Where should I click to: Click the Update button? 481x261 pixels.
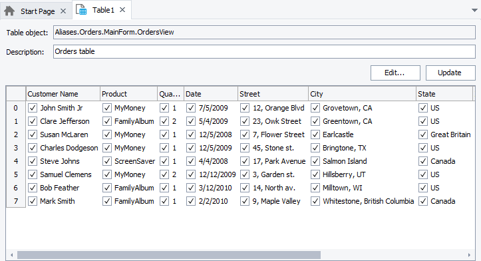coord(450,73)
